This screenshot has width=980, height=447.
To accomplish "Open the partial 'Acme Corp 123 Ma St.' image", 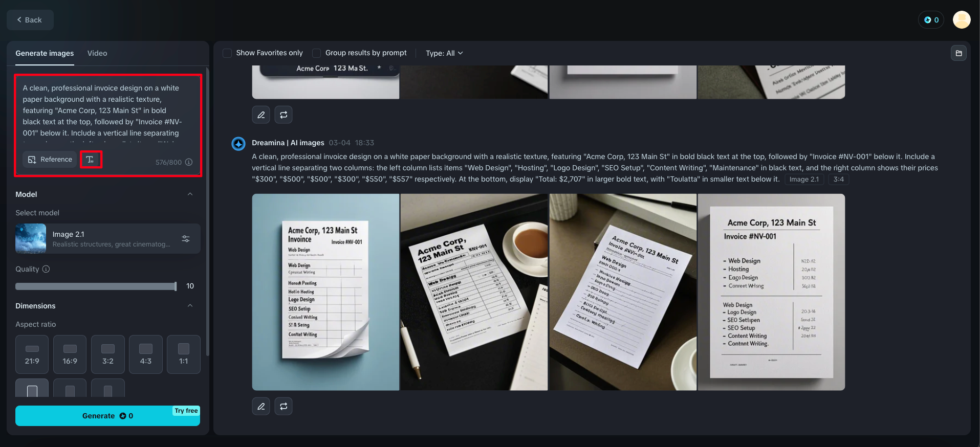I will tap(325, 82).
